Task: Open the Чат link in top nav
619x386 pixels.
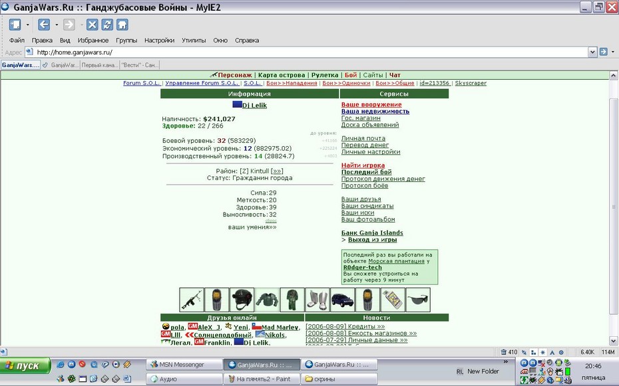Action: [x=395, y=75]
